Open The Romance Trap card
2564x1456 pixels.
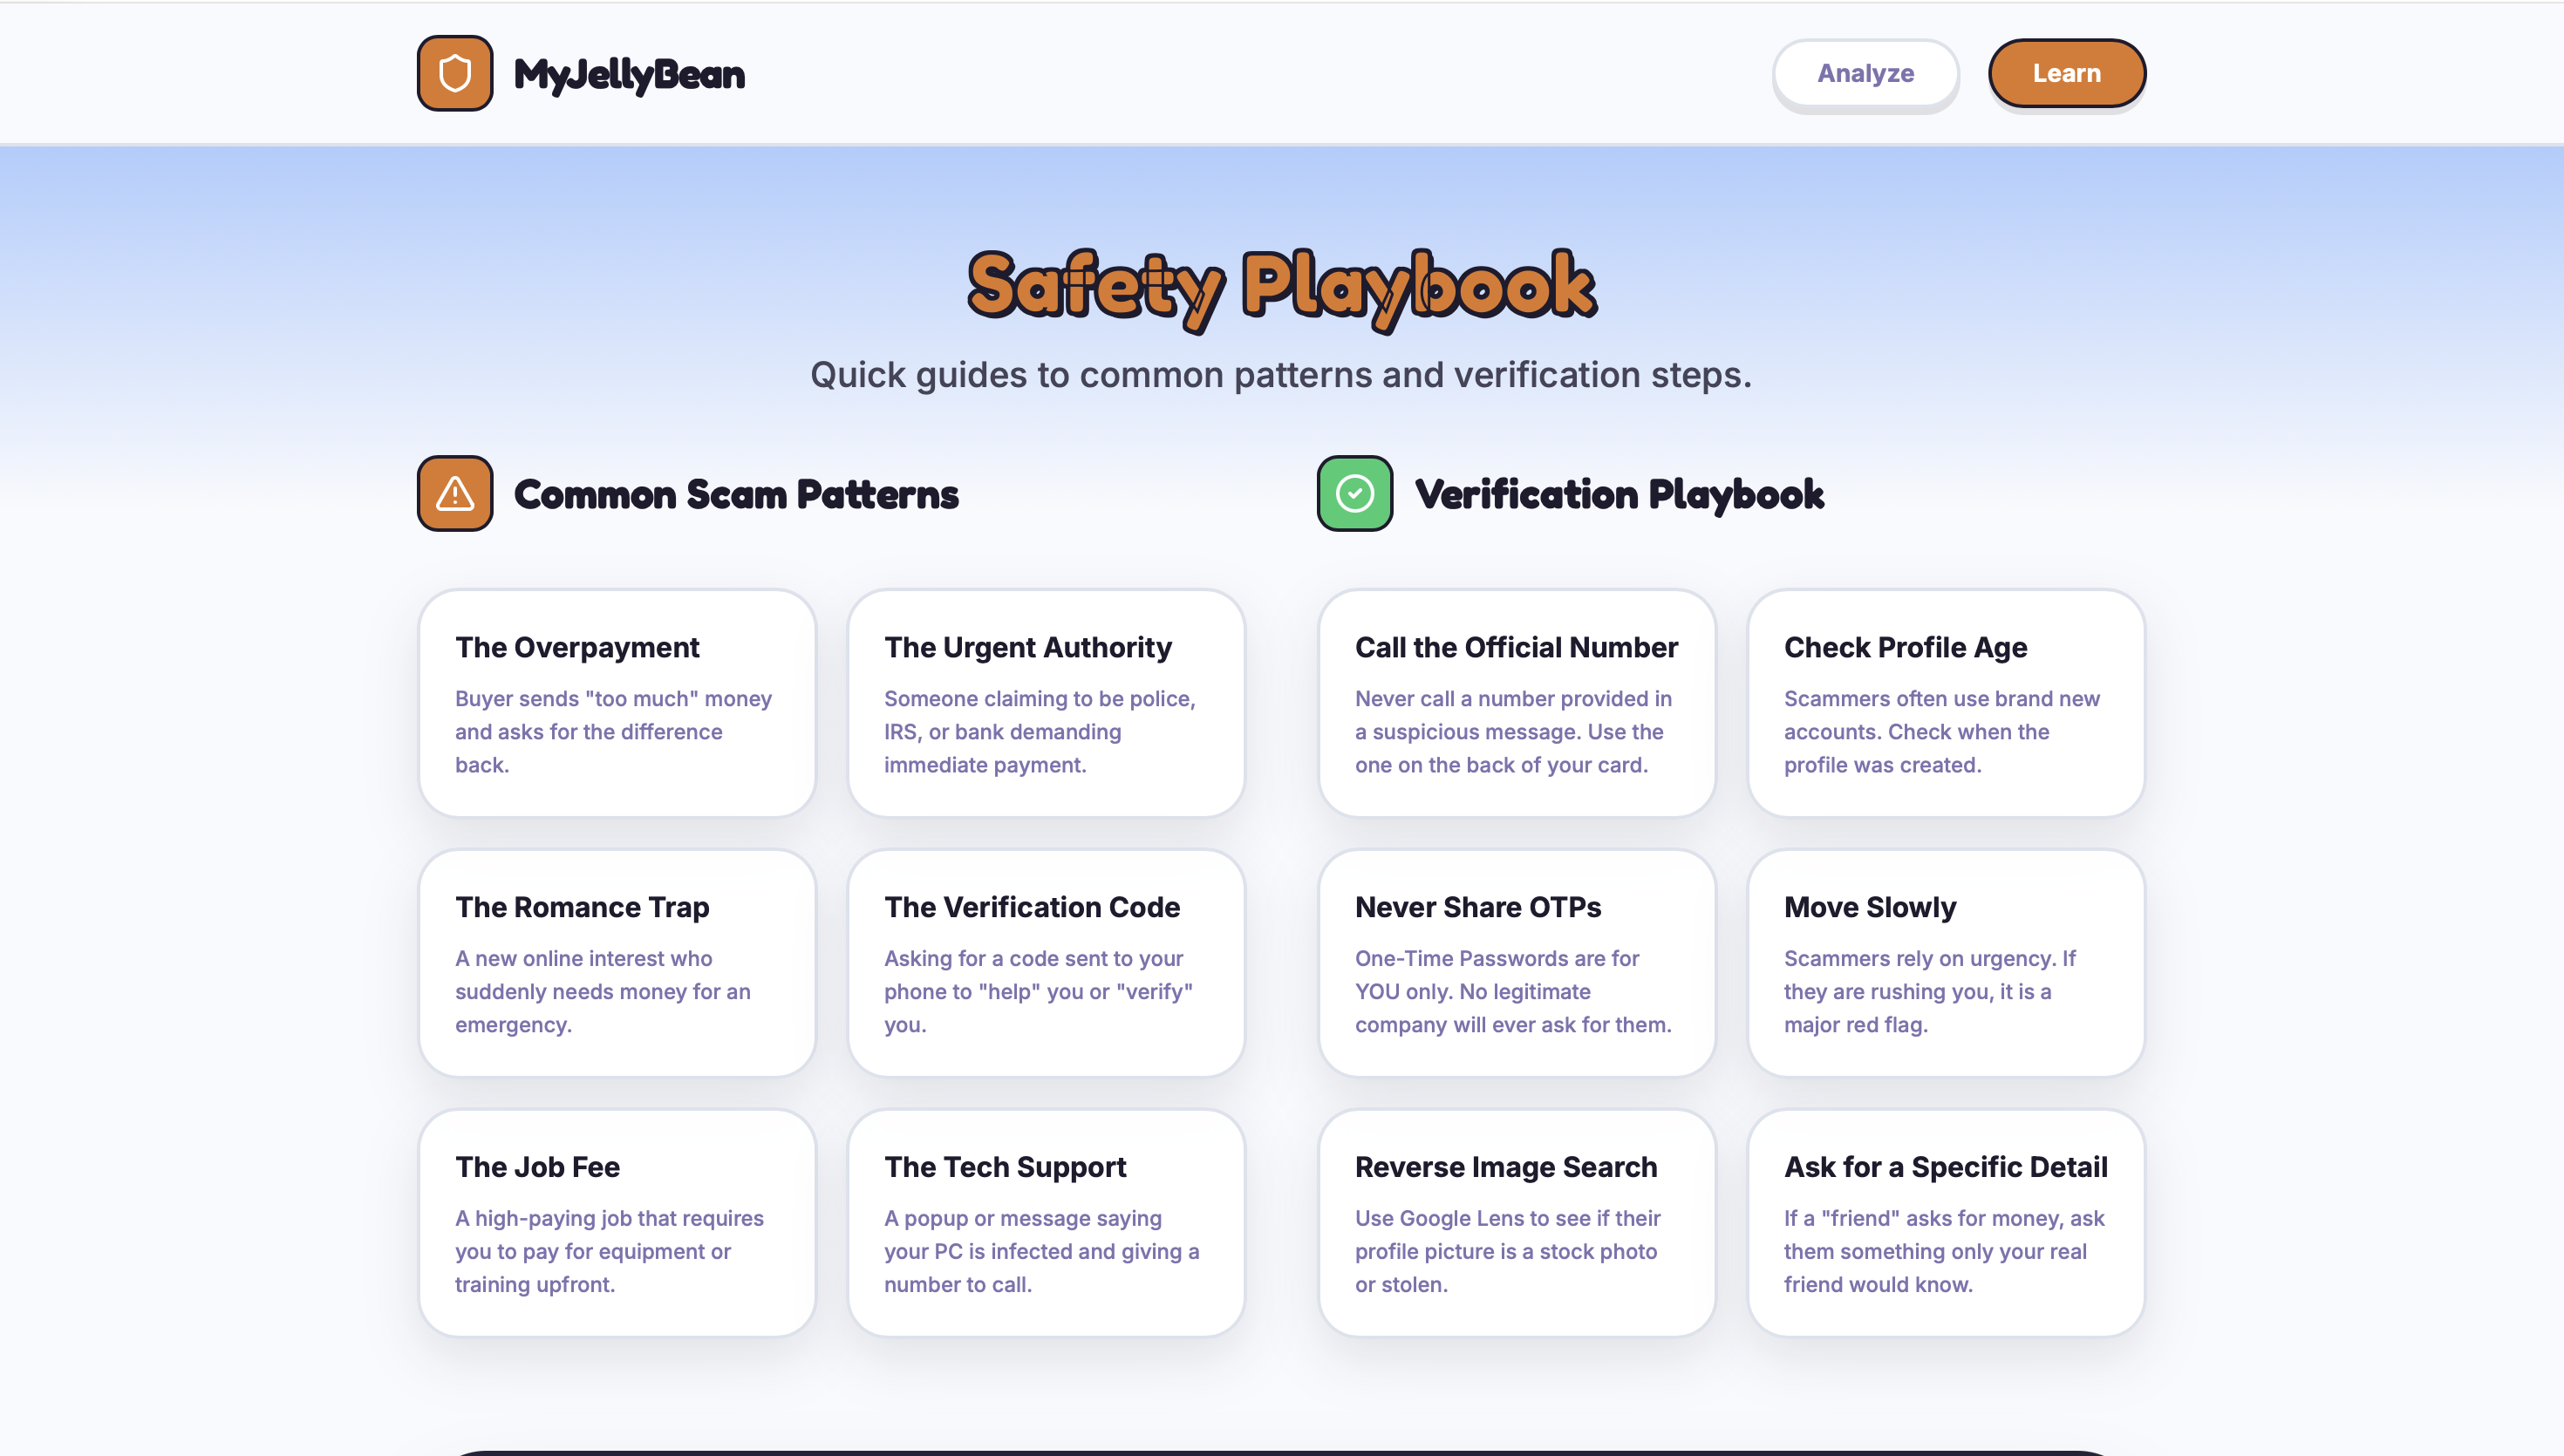[616, 962]
